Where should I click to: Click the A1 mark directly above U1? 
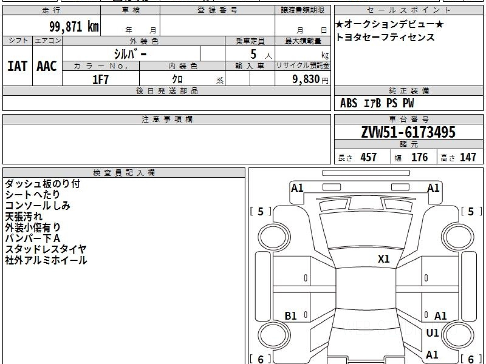coord(440,316)
